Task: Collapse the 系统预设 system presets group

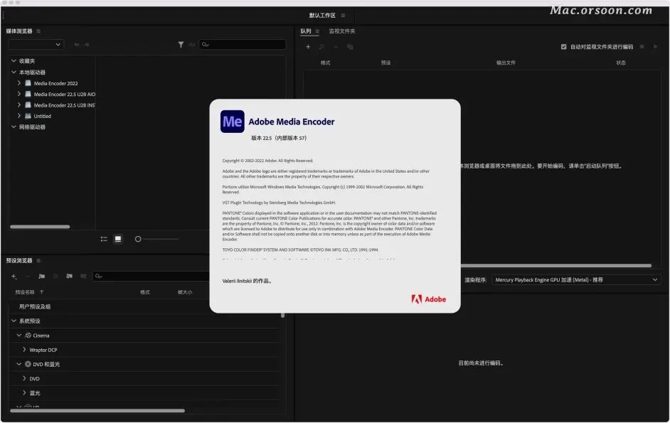Action: tap(14, 321)
